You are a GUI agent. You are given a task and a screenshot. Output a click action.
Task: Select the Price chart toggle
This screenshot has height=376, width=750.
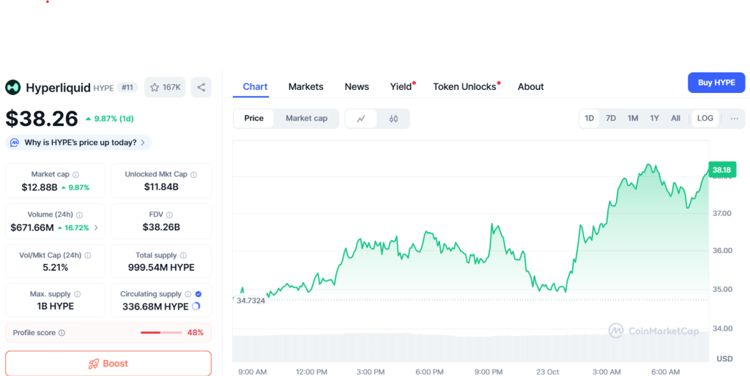pyautogui.click(x=254, y=119)
